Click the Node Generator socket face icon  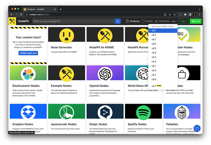coord(67,36)
